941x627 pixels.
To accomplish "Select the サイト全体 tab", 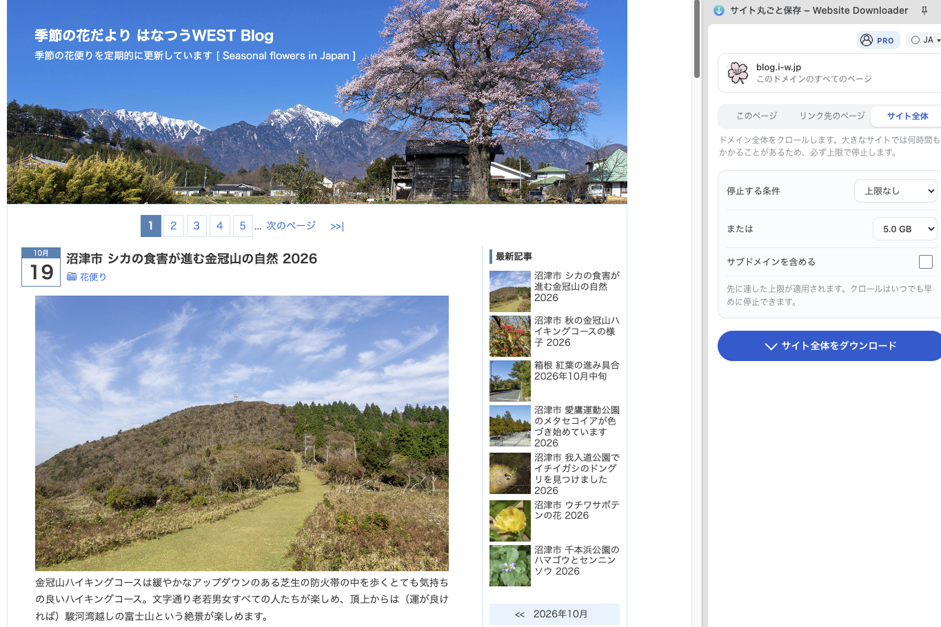I will coord(907,116).
